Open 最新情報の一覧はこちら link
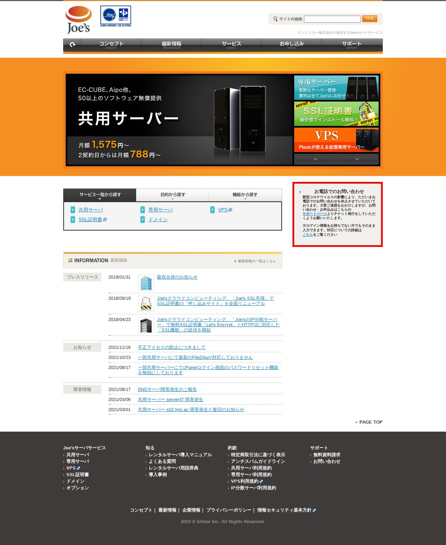The width and height of the screenshot is (446, 545). (x=257, y=261)
